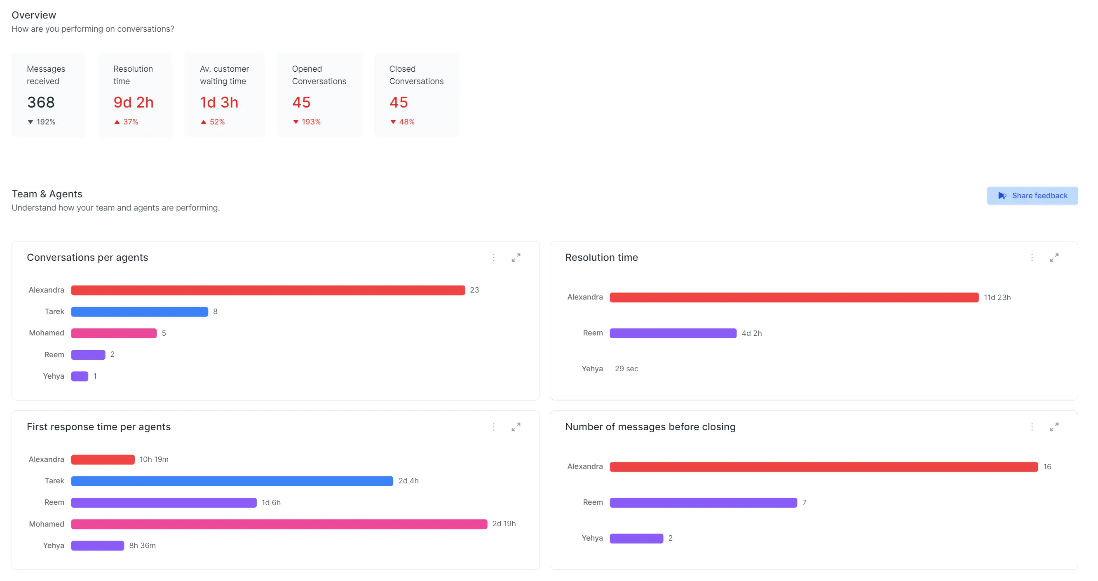The height and width of the screenshot is (581, 1098).
Task: Select the Resolution time overview card
Action: (136, 95)
